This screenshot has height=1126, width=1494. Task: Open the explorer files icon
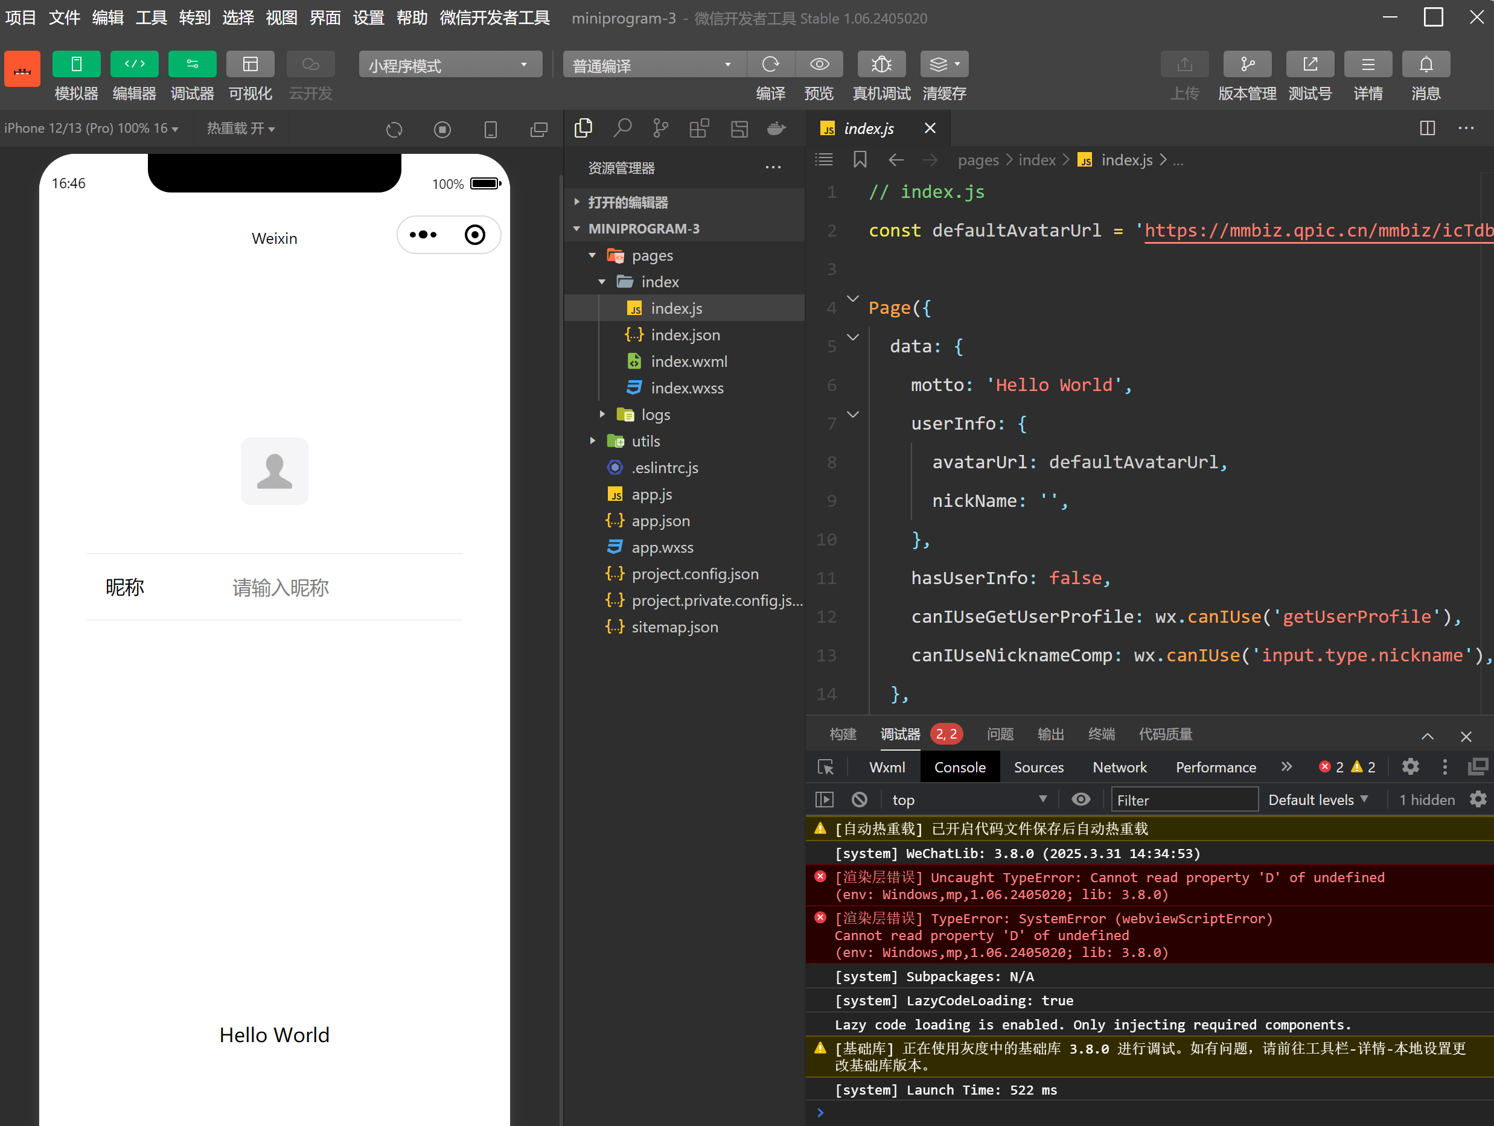coord(583,129)
